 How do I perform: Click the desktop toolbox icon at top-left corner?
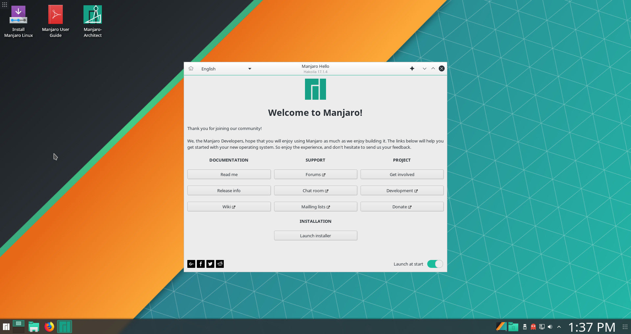pyautogui.click(x=5, y=5)
